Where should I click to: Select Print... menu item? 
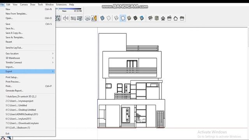(28, 86)
